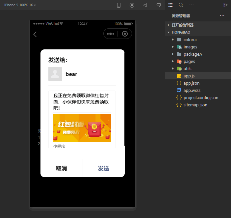The image size is (231, 218).
Task: Click the braces icon beside project.config.json
Action: pyautogui.click(x=179, y=97)
